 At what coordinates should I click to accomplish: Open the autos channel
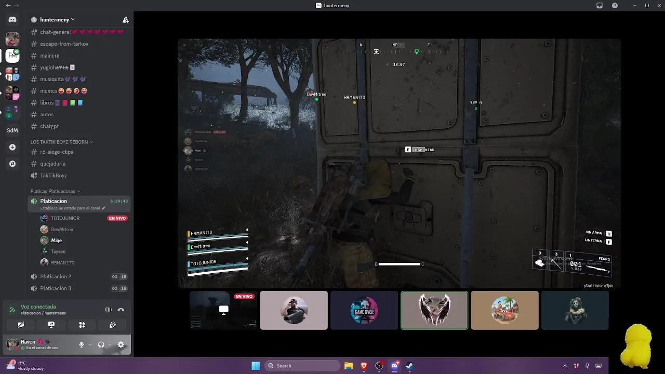click(x=79, y=114)
